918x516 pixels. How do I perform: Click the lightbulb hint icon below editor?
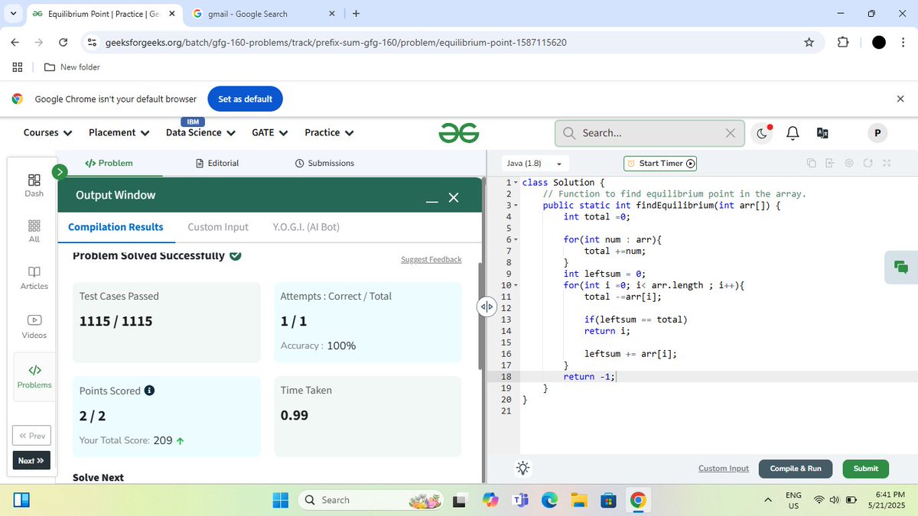(523, 469)
